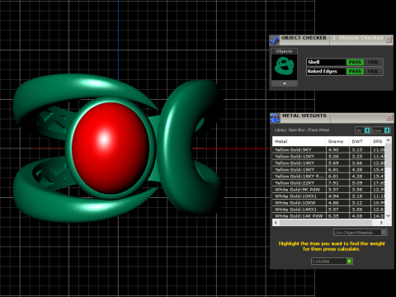Image resolution: width=396 pixels, height=297 pixels.
Task: Sort by the Metal column header
Action: (299, 141)
